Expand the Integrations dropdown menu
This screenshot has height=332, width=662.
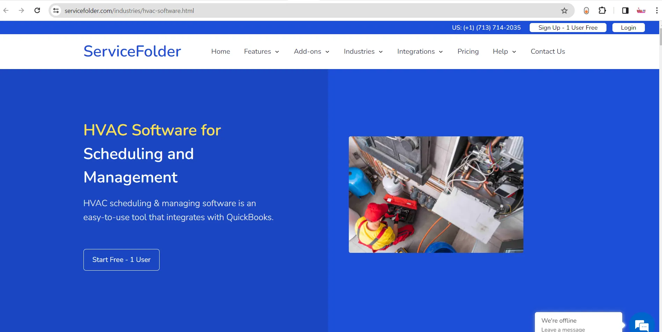[420, 51]
